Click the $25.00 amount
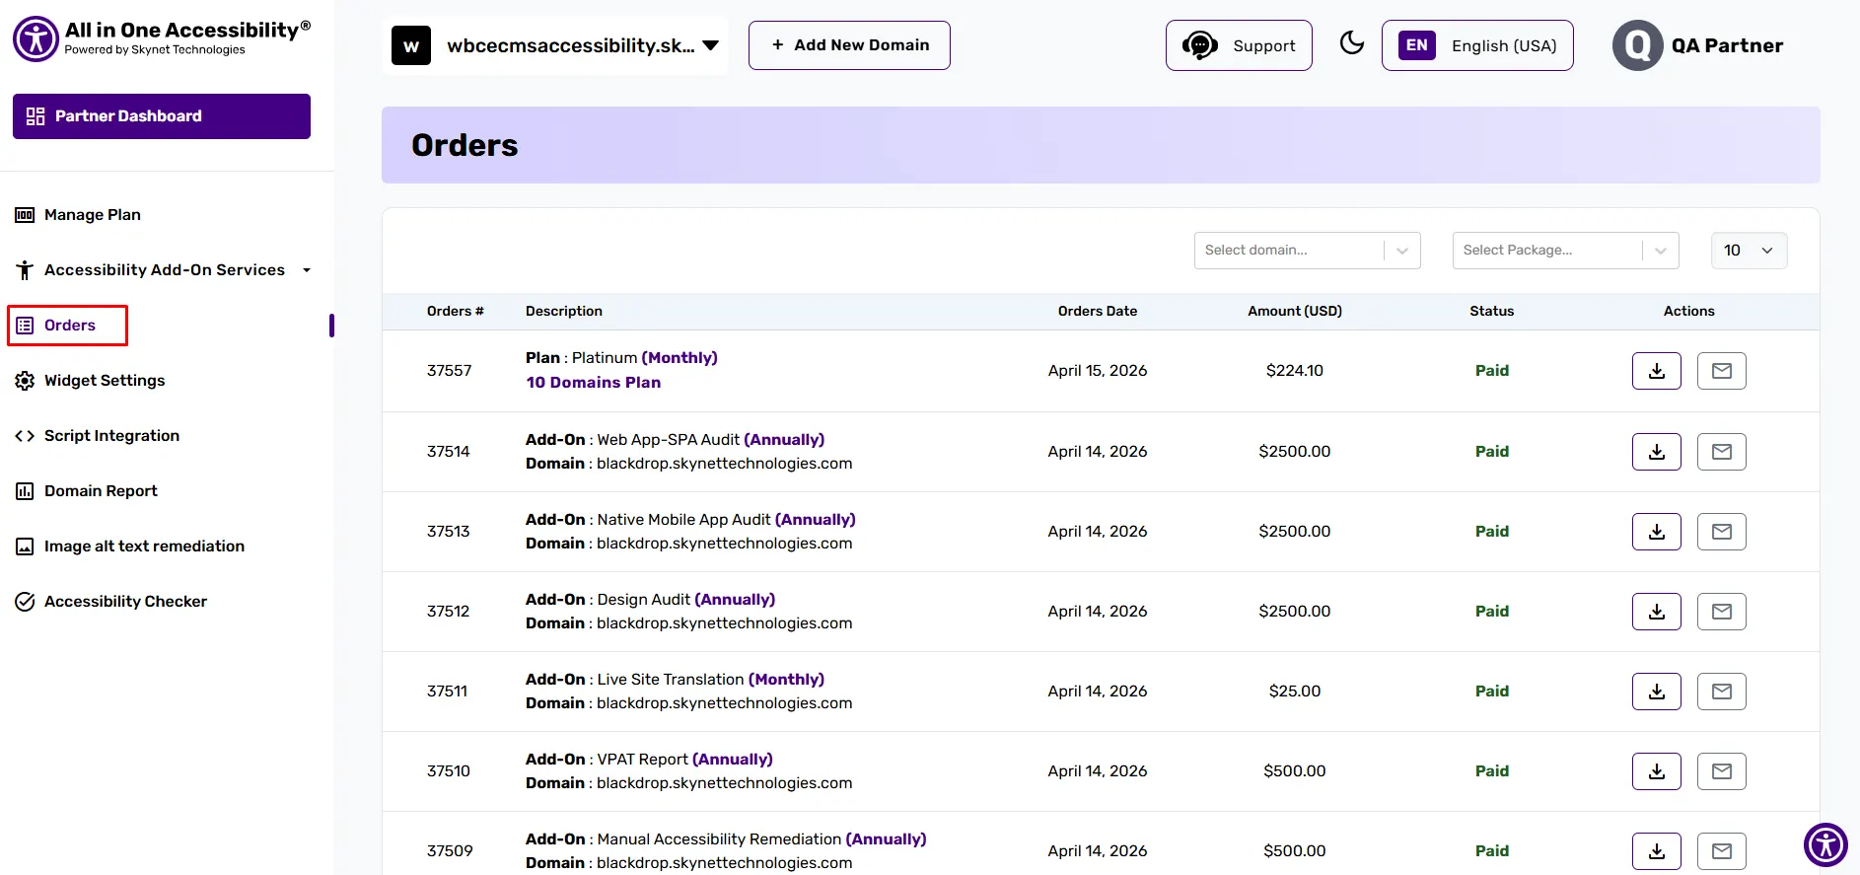Viewport: 1860px width, 875px height. point(1295,692)
